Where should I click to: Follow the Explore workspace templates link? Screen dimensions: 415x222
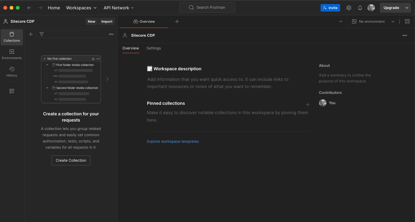point(173,141)
